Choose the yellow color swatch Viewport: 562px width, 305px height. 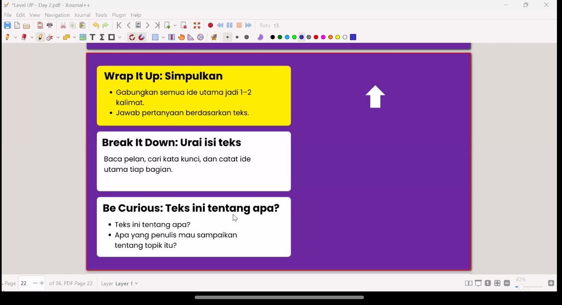tap(338, 37)
